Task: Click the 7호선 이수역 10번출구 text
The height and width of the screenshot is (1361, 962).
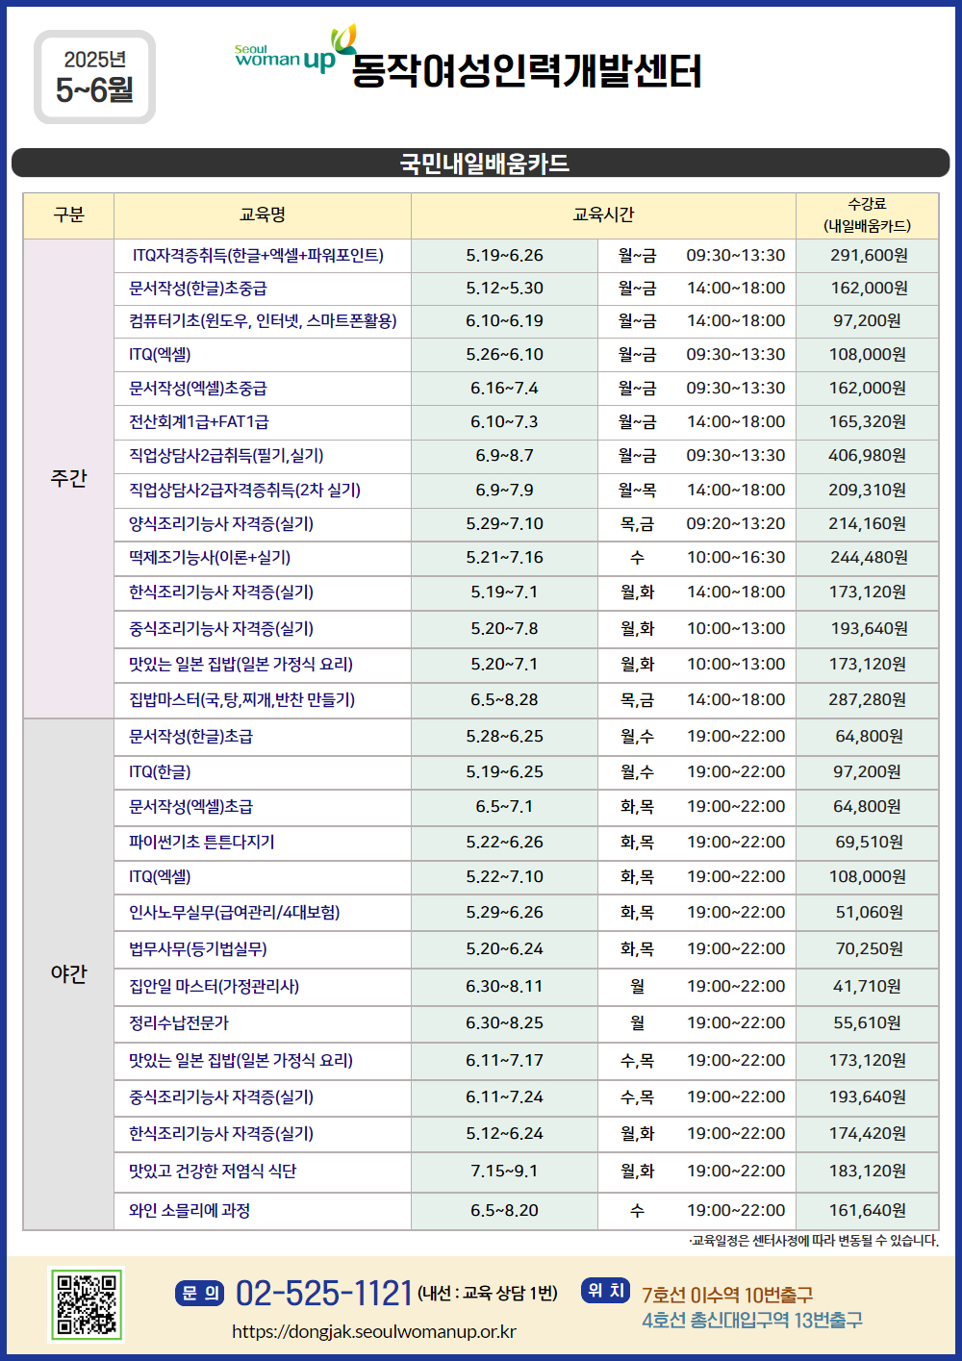Action: (727, 1296)
